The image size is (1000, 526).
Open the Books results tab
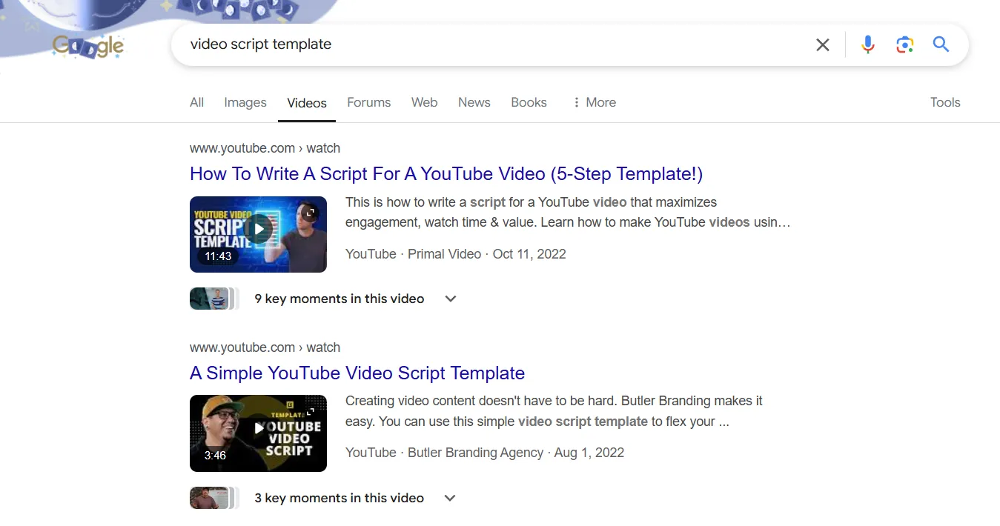(x=529, y=102)
